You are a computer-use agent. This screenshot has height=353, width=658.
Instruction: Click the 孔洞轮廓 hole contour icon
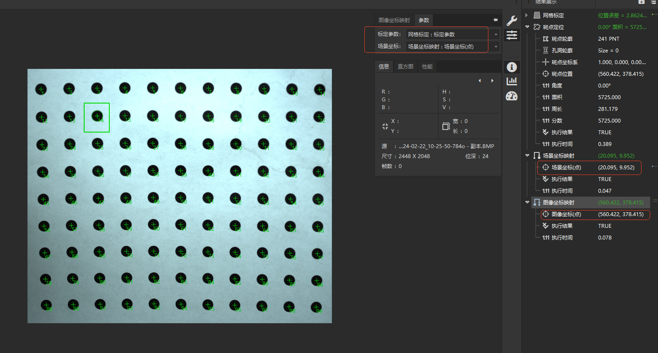pyautogui.click(x=546, y=50)
